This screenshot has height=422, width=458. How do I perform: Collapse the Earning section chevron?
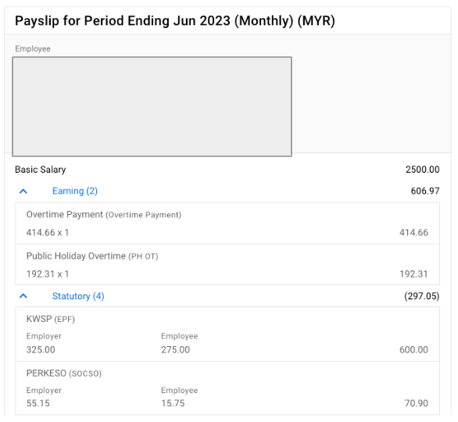(x=23, y=191)
